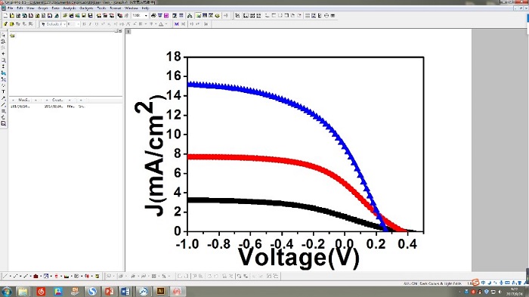Click the font color A swatch
The height and width of the screenshot is (297, 529).
click(x=161, y=24)
